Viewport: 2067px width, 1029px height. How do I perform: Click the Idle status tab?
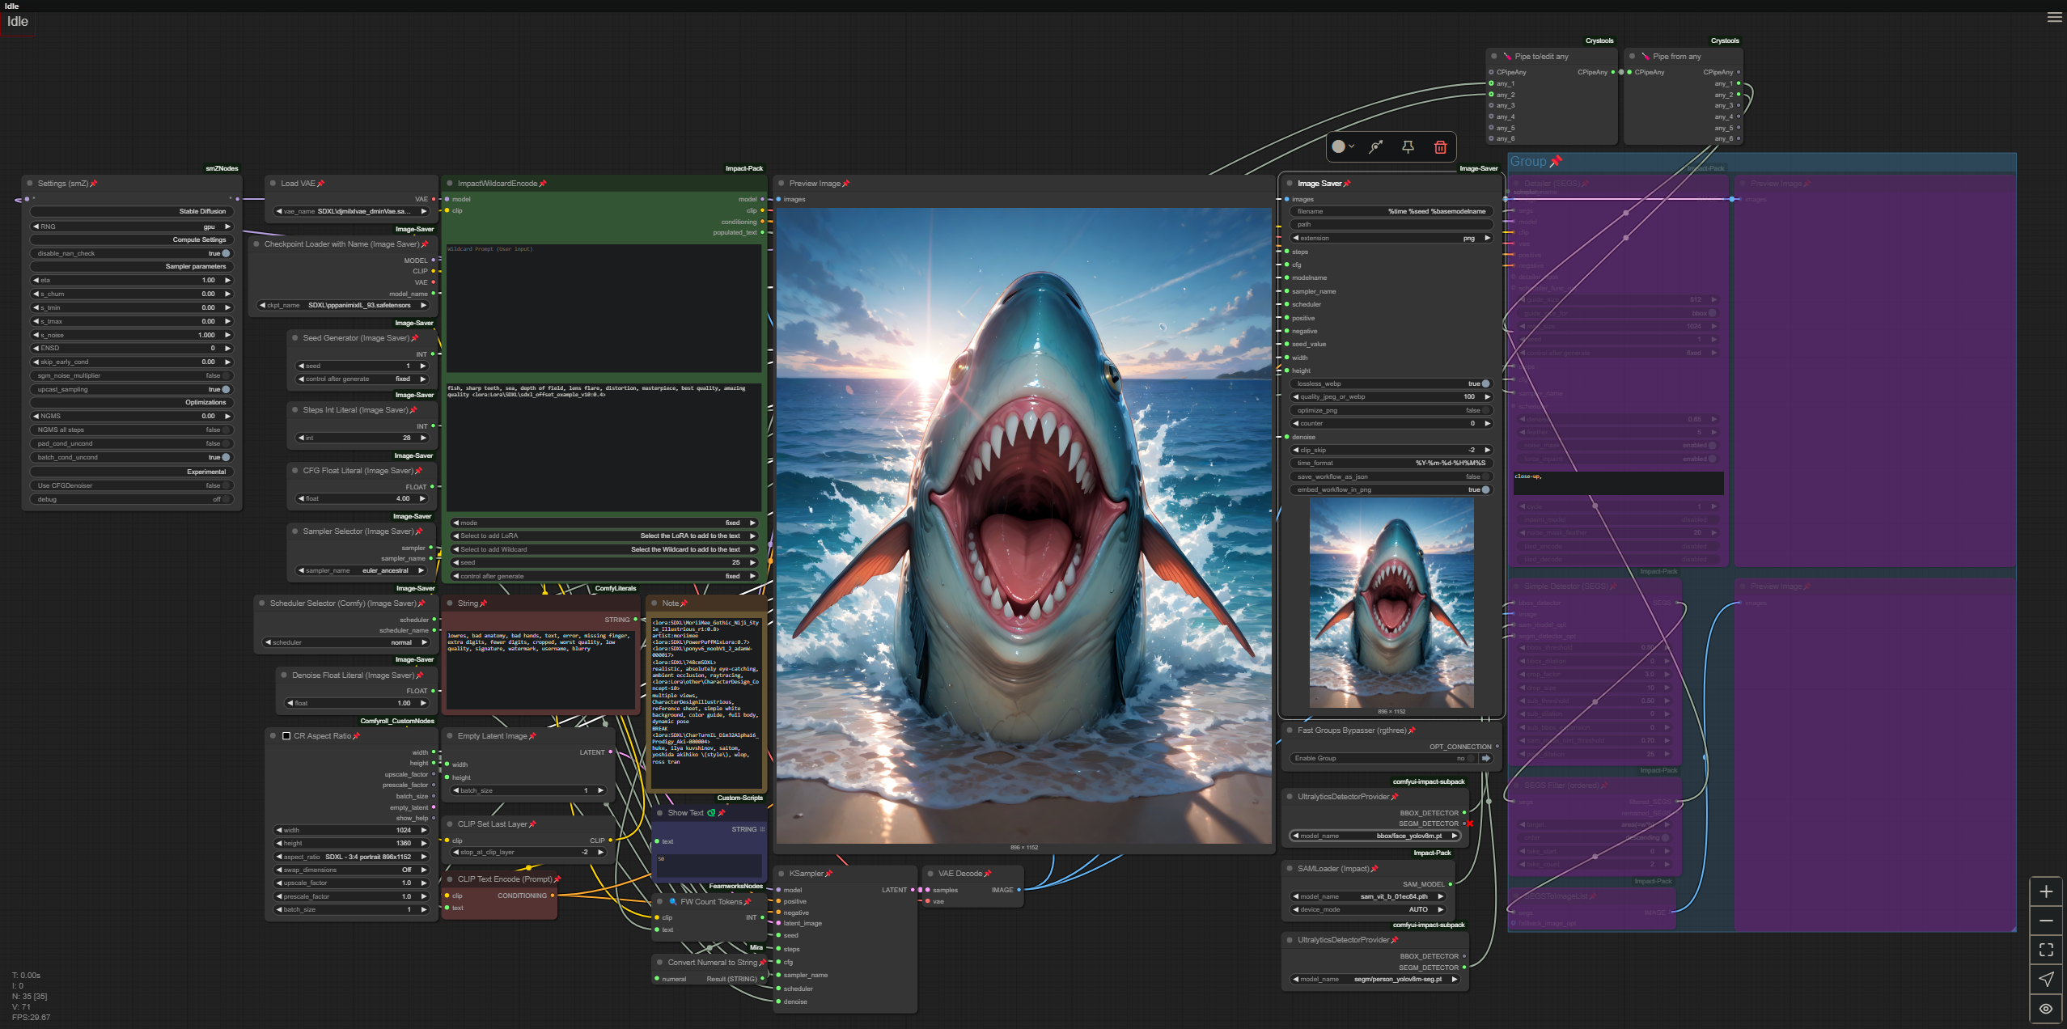click(x=18, y=22)
